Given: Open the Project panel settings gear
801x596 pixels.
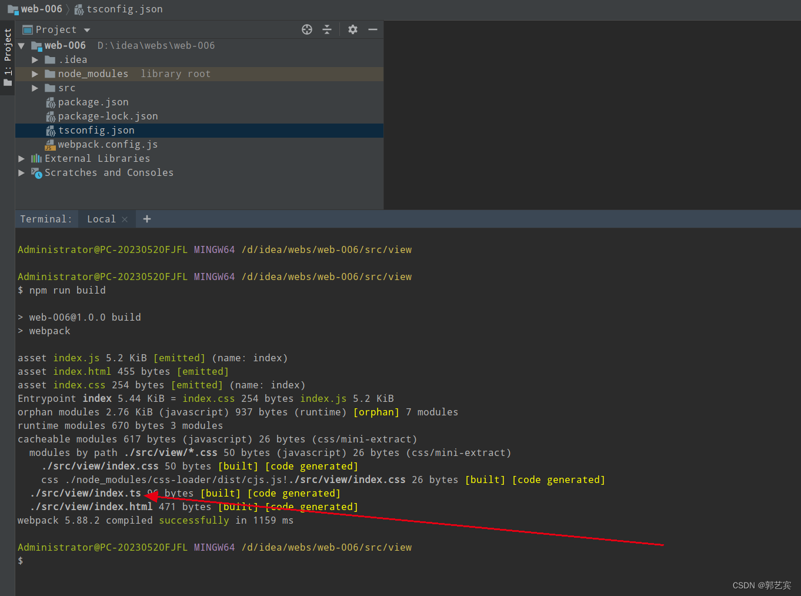Looking at the screenshot, I should (352, 29).
